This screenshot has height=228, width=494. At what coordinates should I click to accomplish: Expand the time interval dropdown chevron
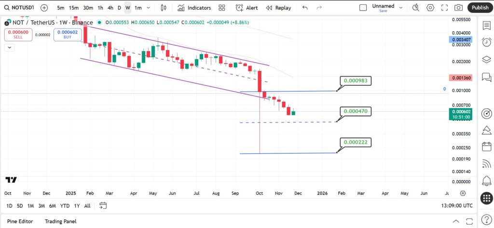[149, 8]
